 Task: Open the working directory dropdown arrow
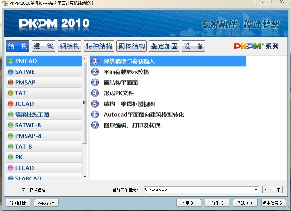coord(256,190)
